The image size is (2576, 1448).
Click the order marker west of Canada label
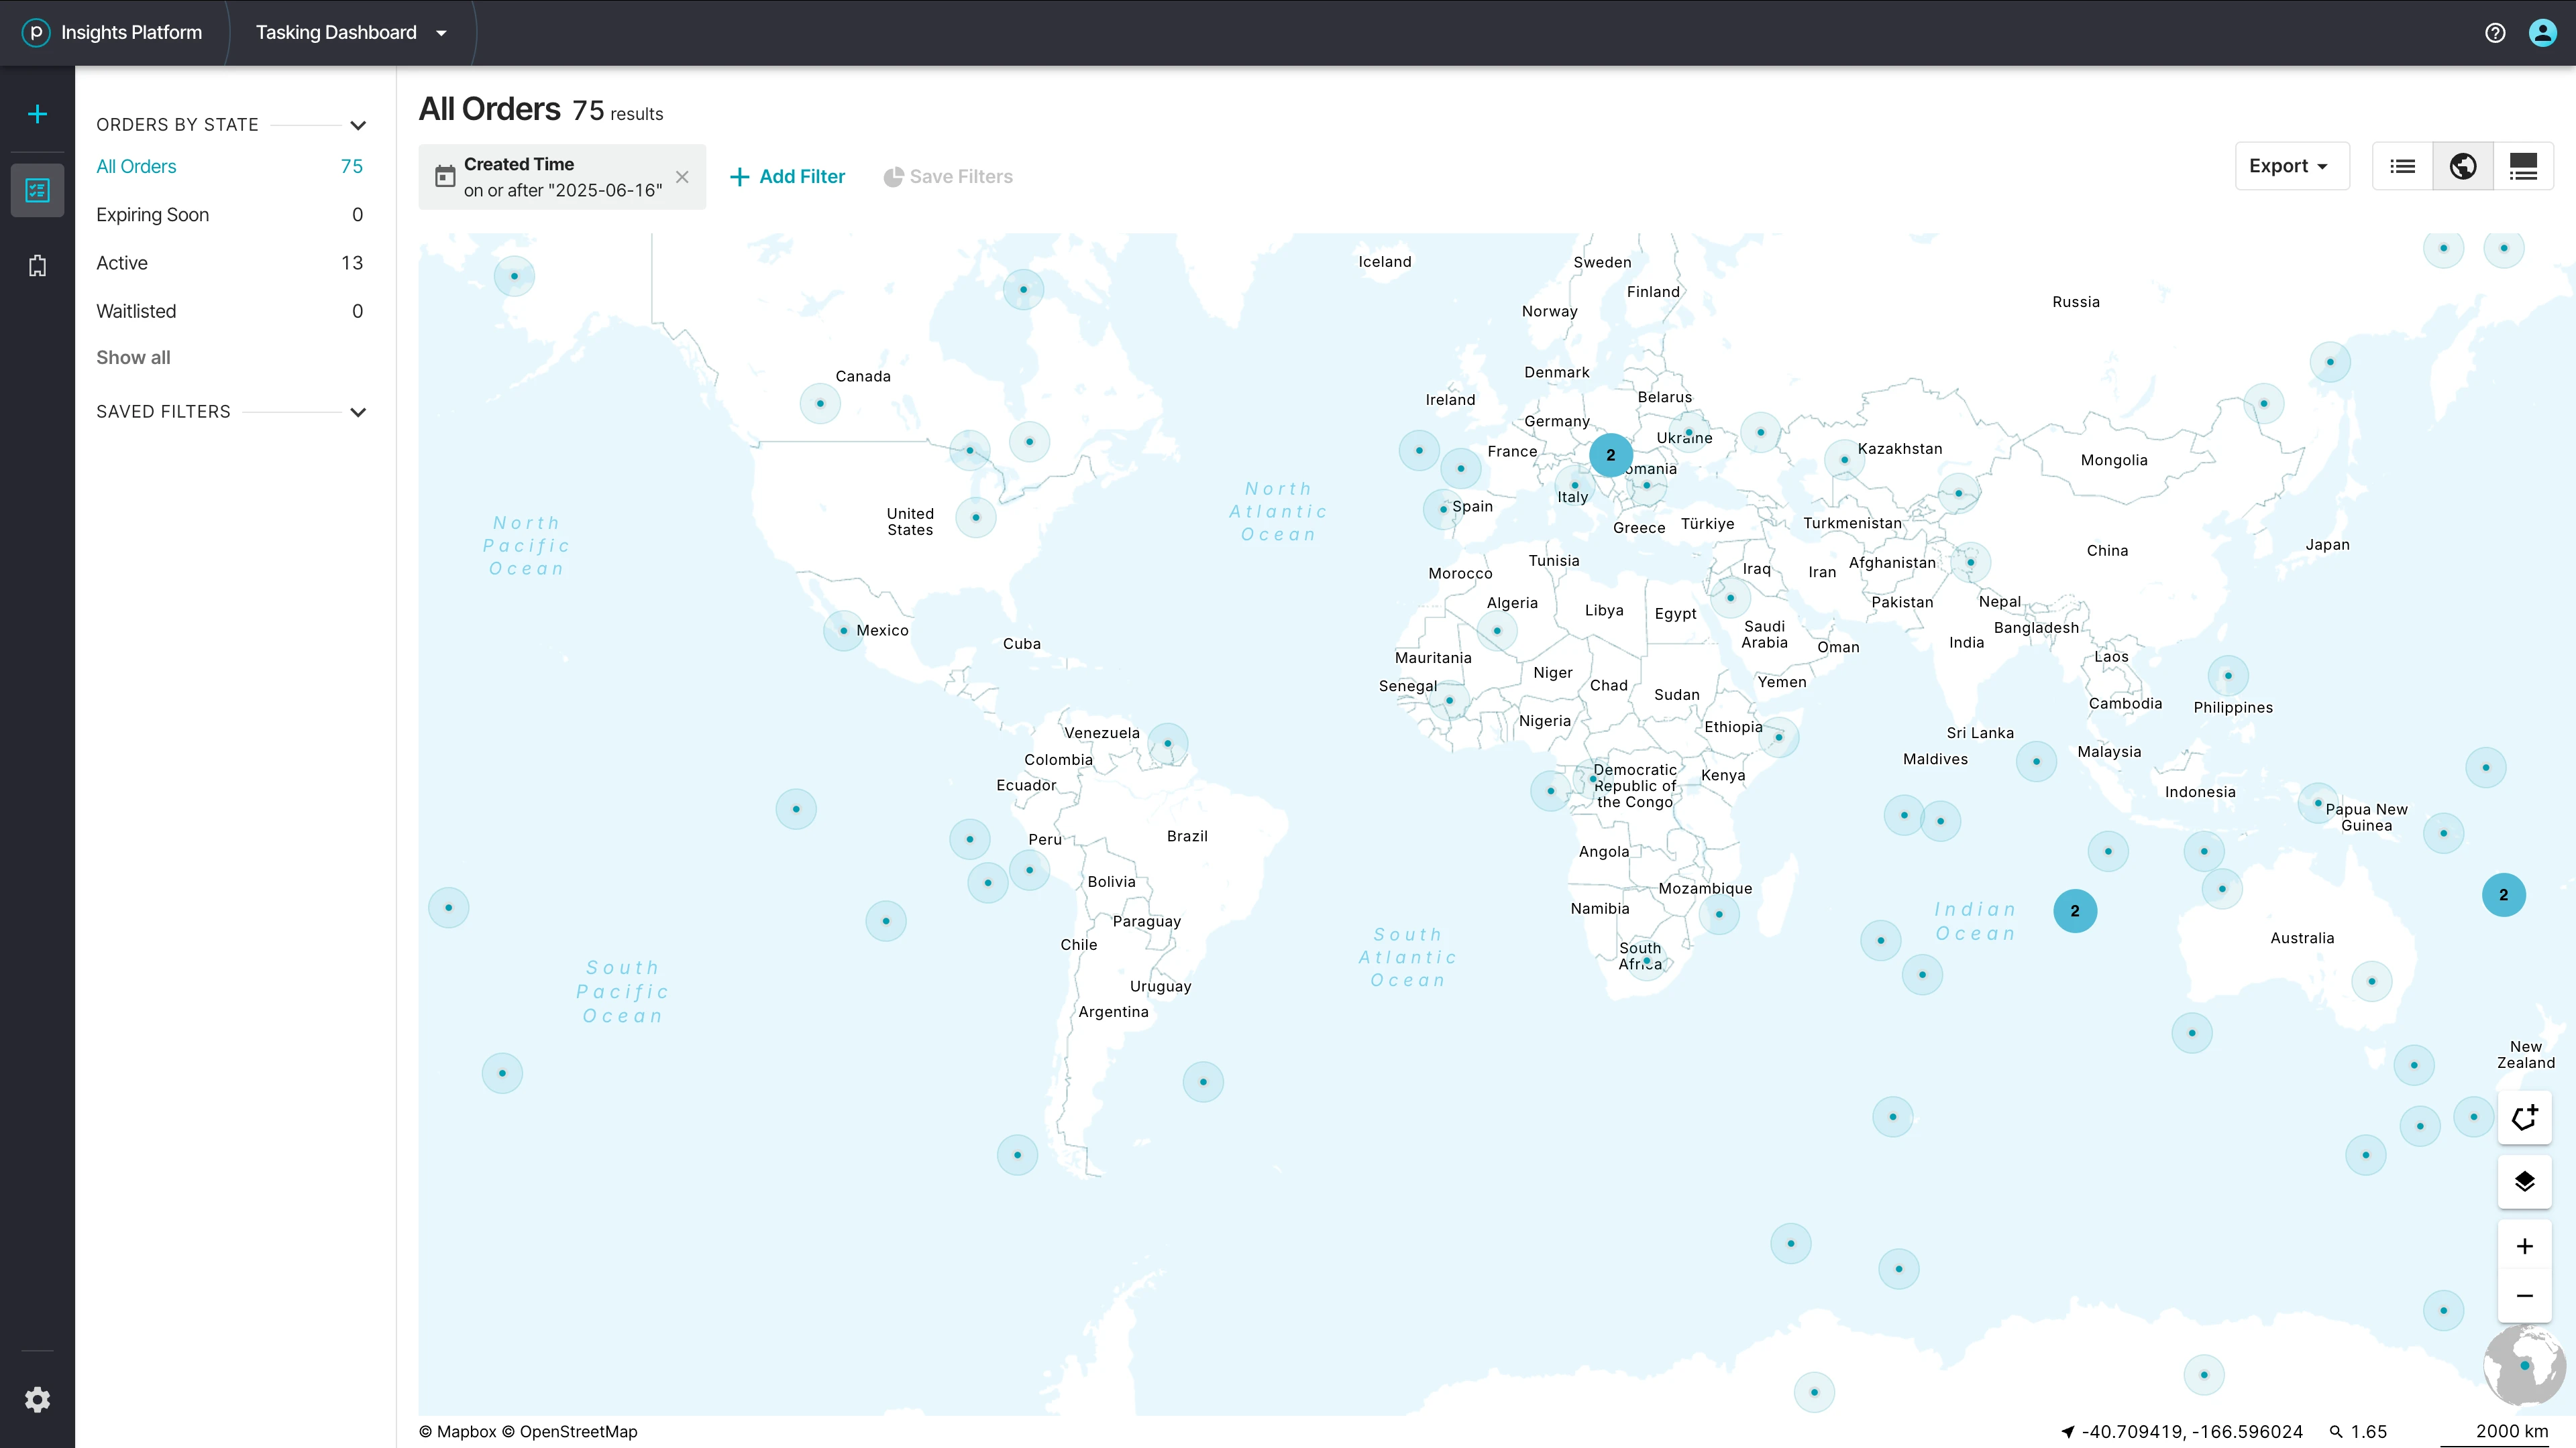820,404
